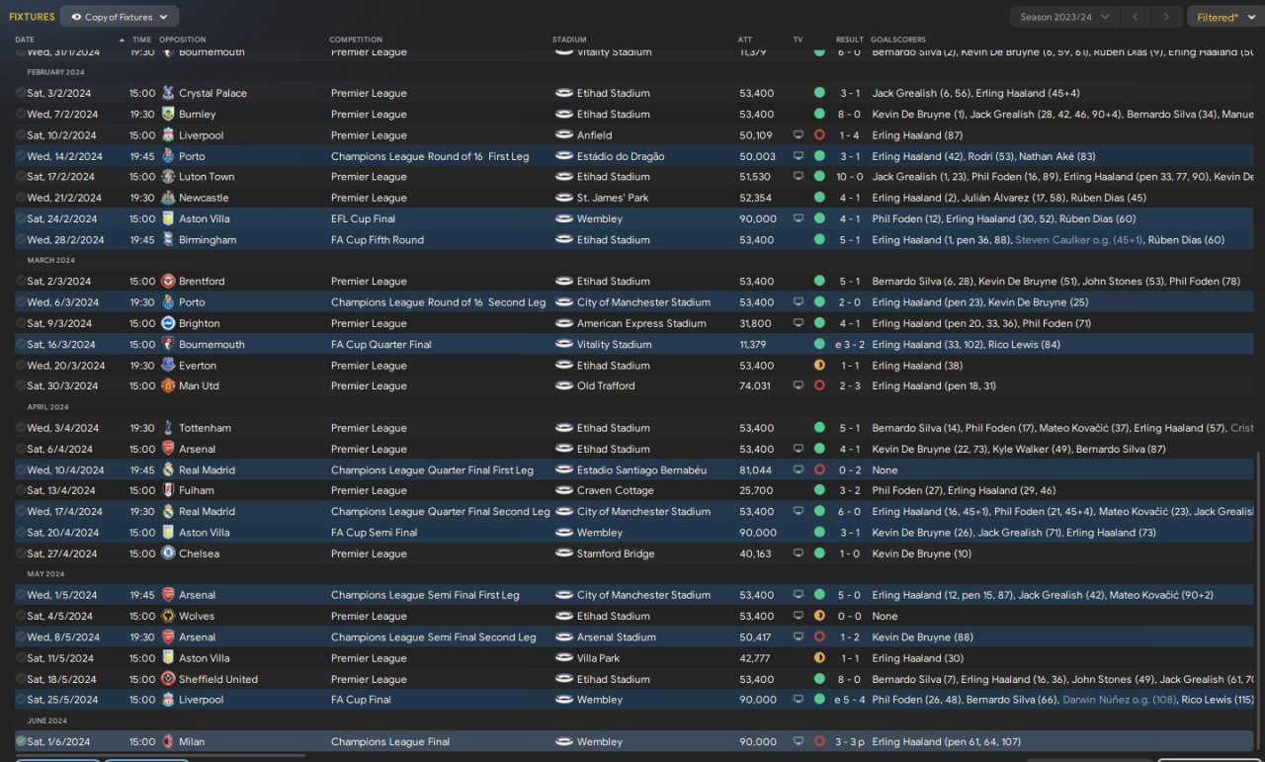Open the Man Utd opposition name link
The width and height of the screenshot is (1265, 762).
click(x=199, y=385)
